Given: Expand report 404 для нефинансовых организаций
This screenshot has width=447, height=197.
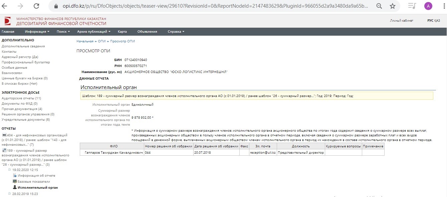Looking at the screenshot, I should click(35, 140).
